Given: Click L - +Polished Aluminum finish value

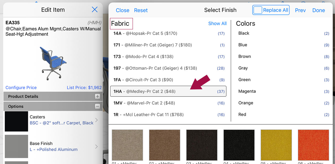Looking at the screenshot, I should click(53, 150).
